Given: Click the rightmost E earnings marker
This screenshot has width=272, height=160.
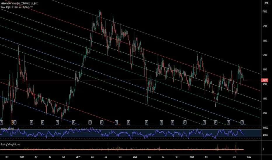Looking at the screenshot, I should [242, 122].
